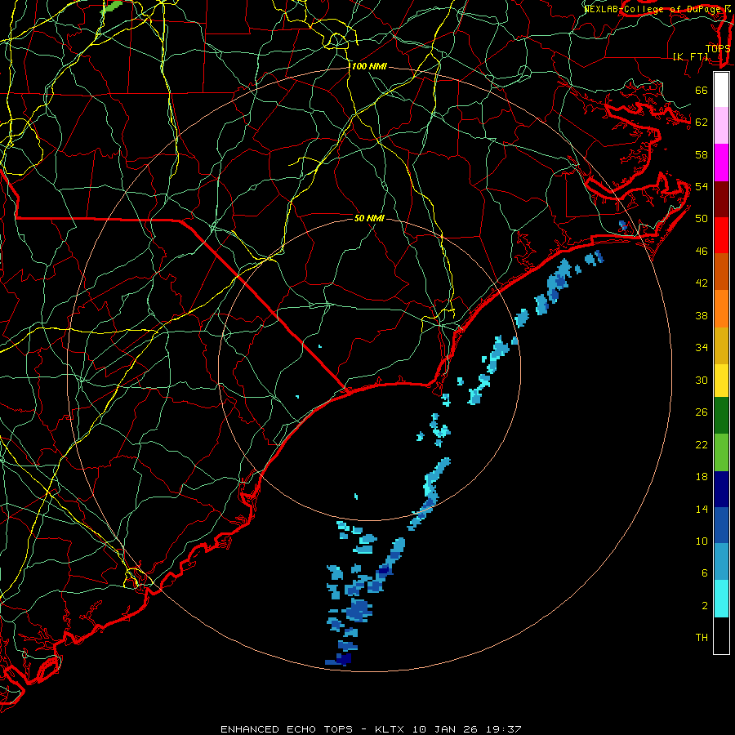Click the legend value 62
735x735 pixels.
702,122
